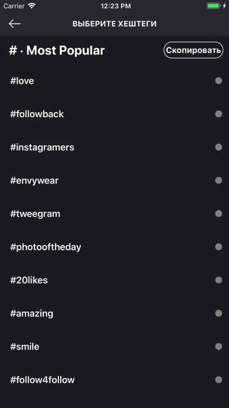Tap the battery icon in status bar
229x408 pixels.
point(214,6)
